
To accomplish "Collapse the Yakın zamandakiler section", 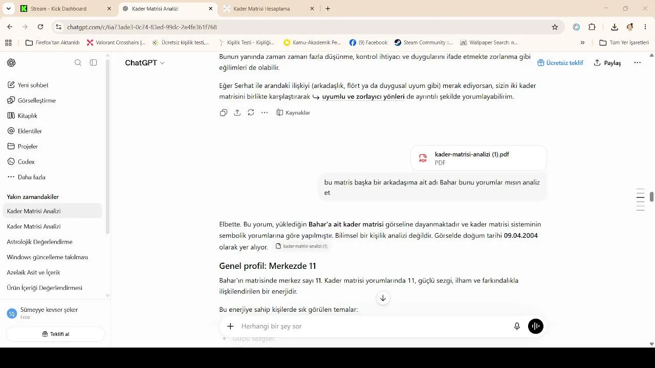I will 33,197.
